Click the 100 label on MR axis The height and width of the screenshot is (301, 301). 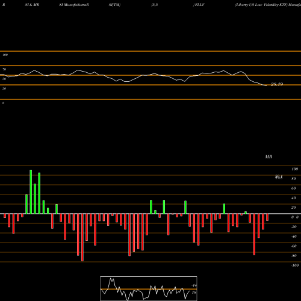coord(294,169)
